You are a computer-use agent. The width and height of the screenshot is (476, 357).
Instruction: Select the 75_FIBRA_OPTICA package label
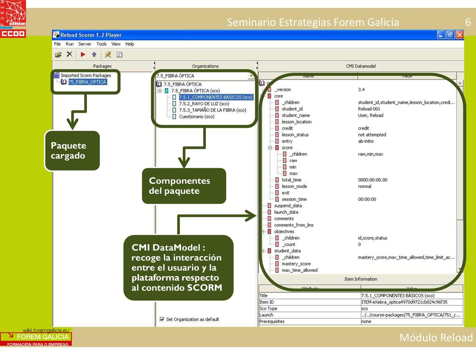87,82
